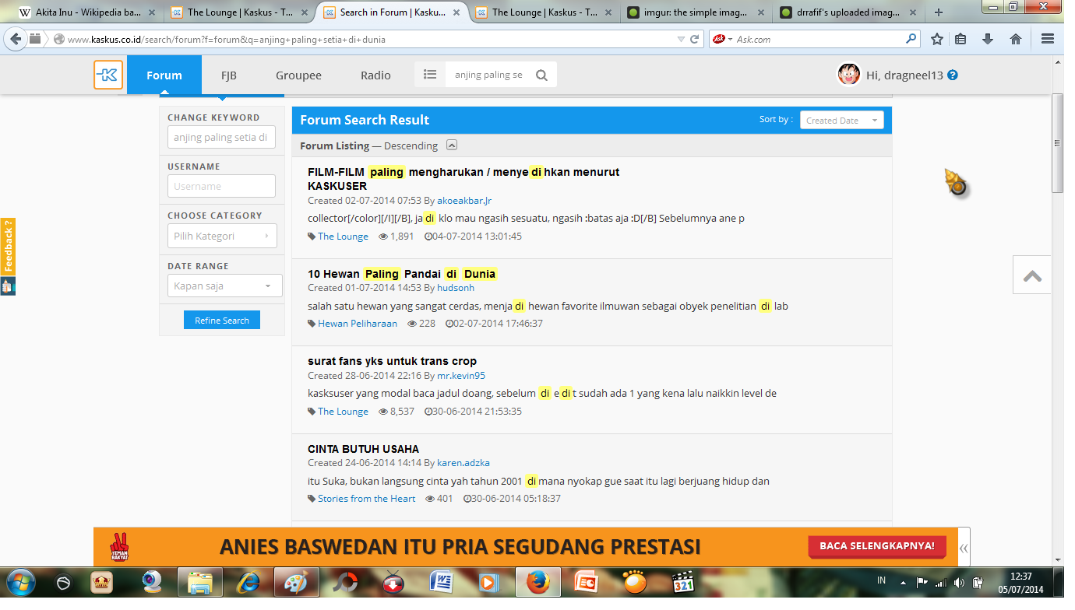Open the CINTA BUTUH USAHA thread

point(363,449)
